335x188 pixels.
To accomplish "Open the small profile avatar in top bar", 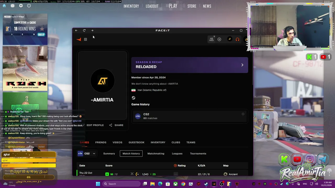I will point(230,39).
